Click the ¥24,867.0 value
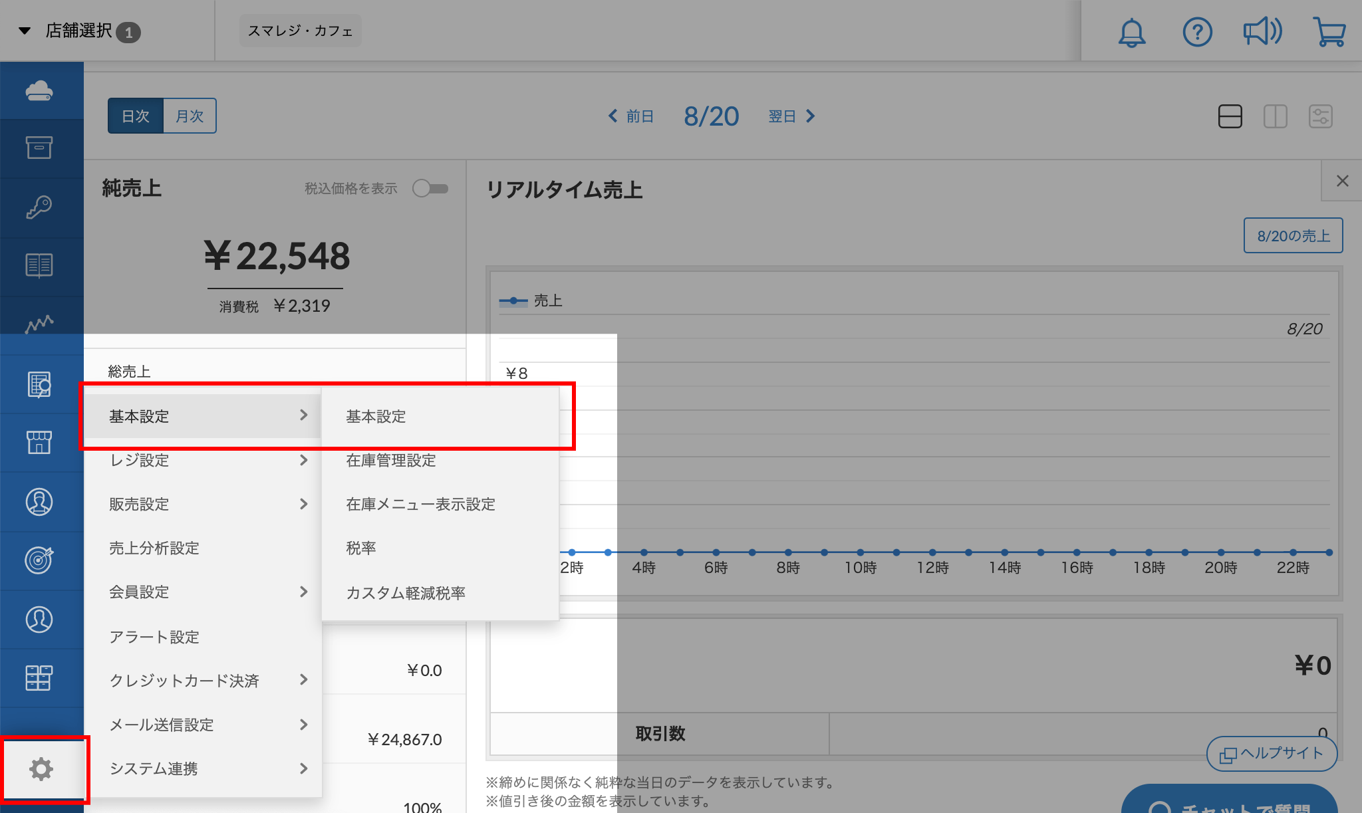The image size is (1362, 813). 404,739
